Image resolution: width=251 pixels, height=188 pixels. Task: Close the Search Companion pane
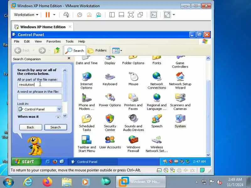point(69,58)
